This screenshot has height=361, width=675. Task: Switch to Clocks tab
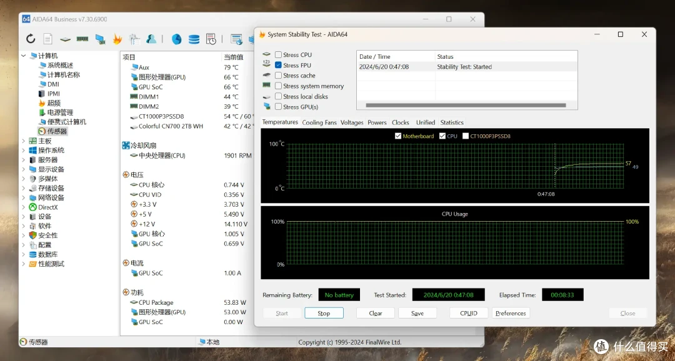(401, 122)
